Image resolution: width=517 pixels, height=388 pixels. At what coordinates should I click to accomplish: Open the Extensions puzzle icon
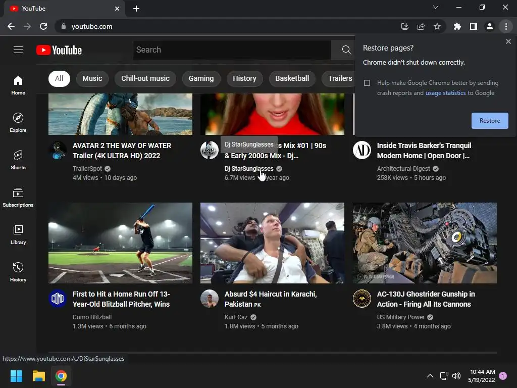coord(457,26)
